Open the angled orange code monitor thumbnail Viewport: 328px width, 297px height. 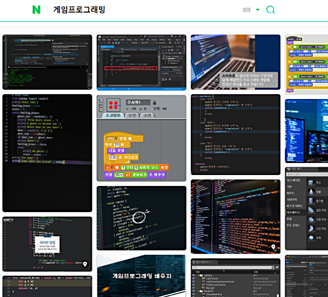point(236,217)
